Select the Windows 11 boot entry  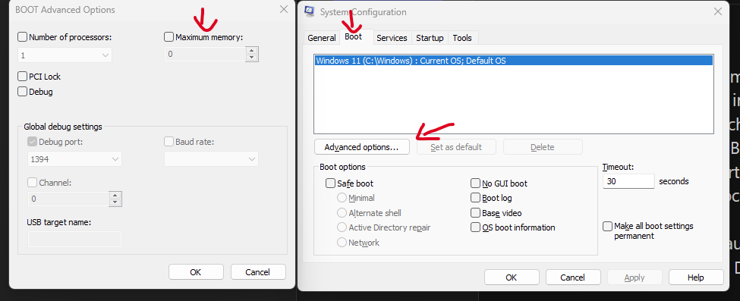click(514, 61)
